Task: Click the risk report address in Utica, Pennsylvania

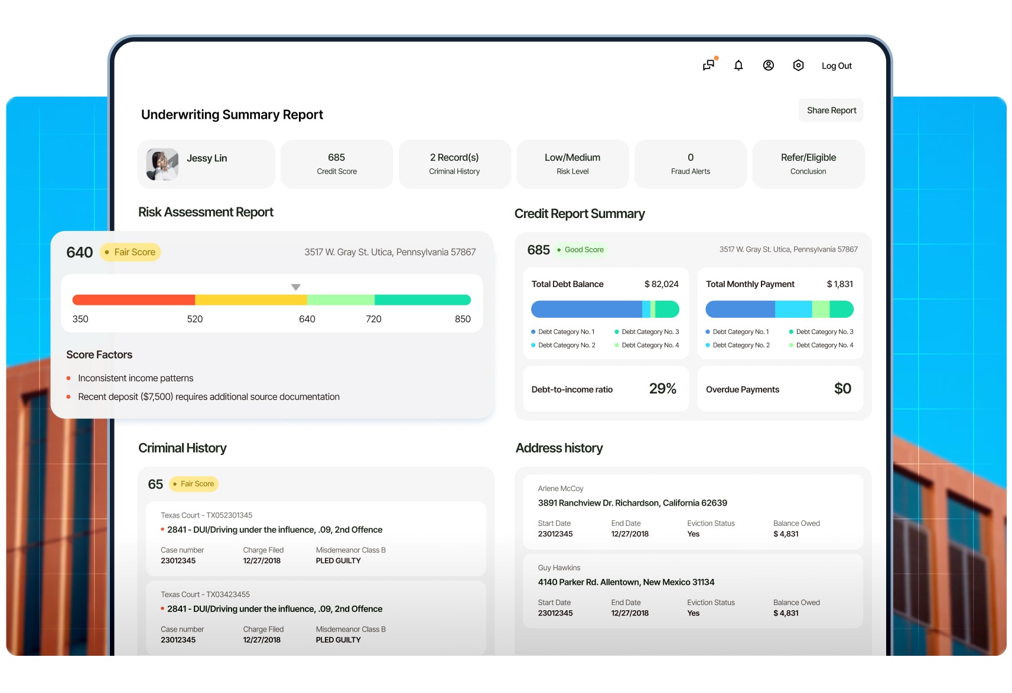Action: [390, 252]
